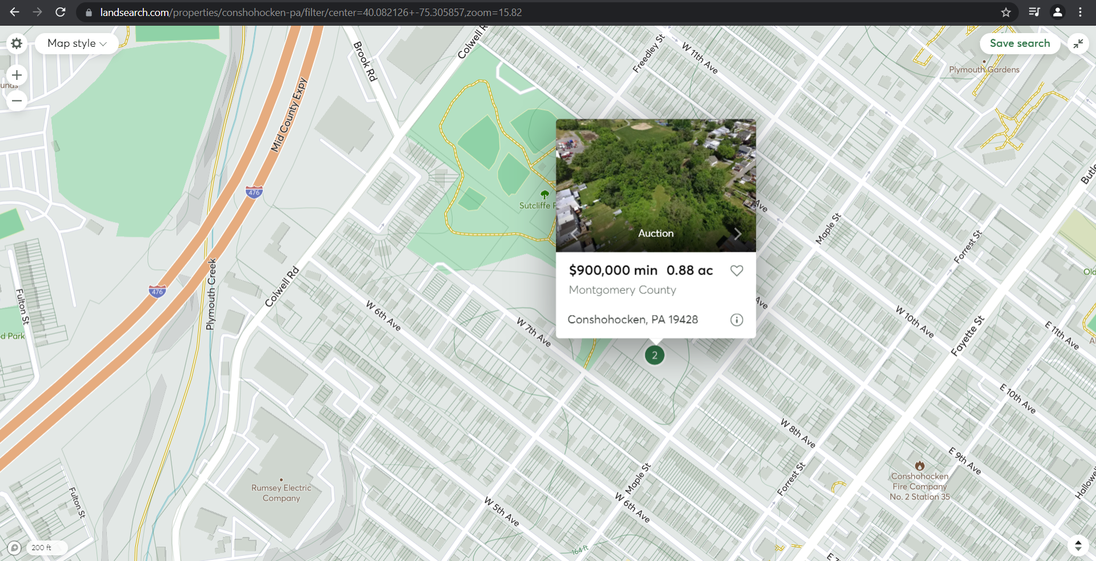Open the map attribution icon by the scale

[x=14, y=547]
